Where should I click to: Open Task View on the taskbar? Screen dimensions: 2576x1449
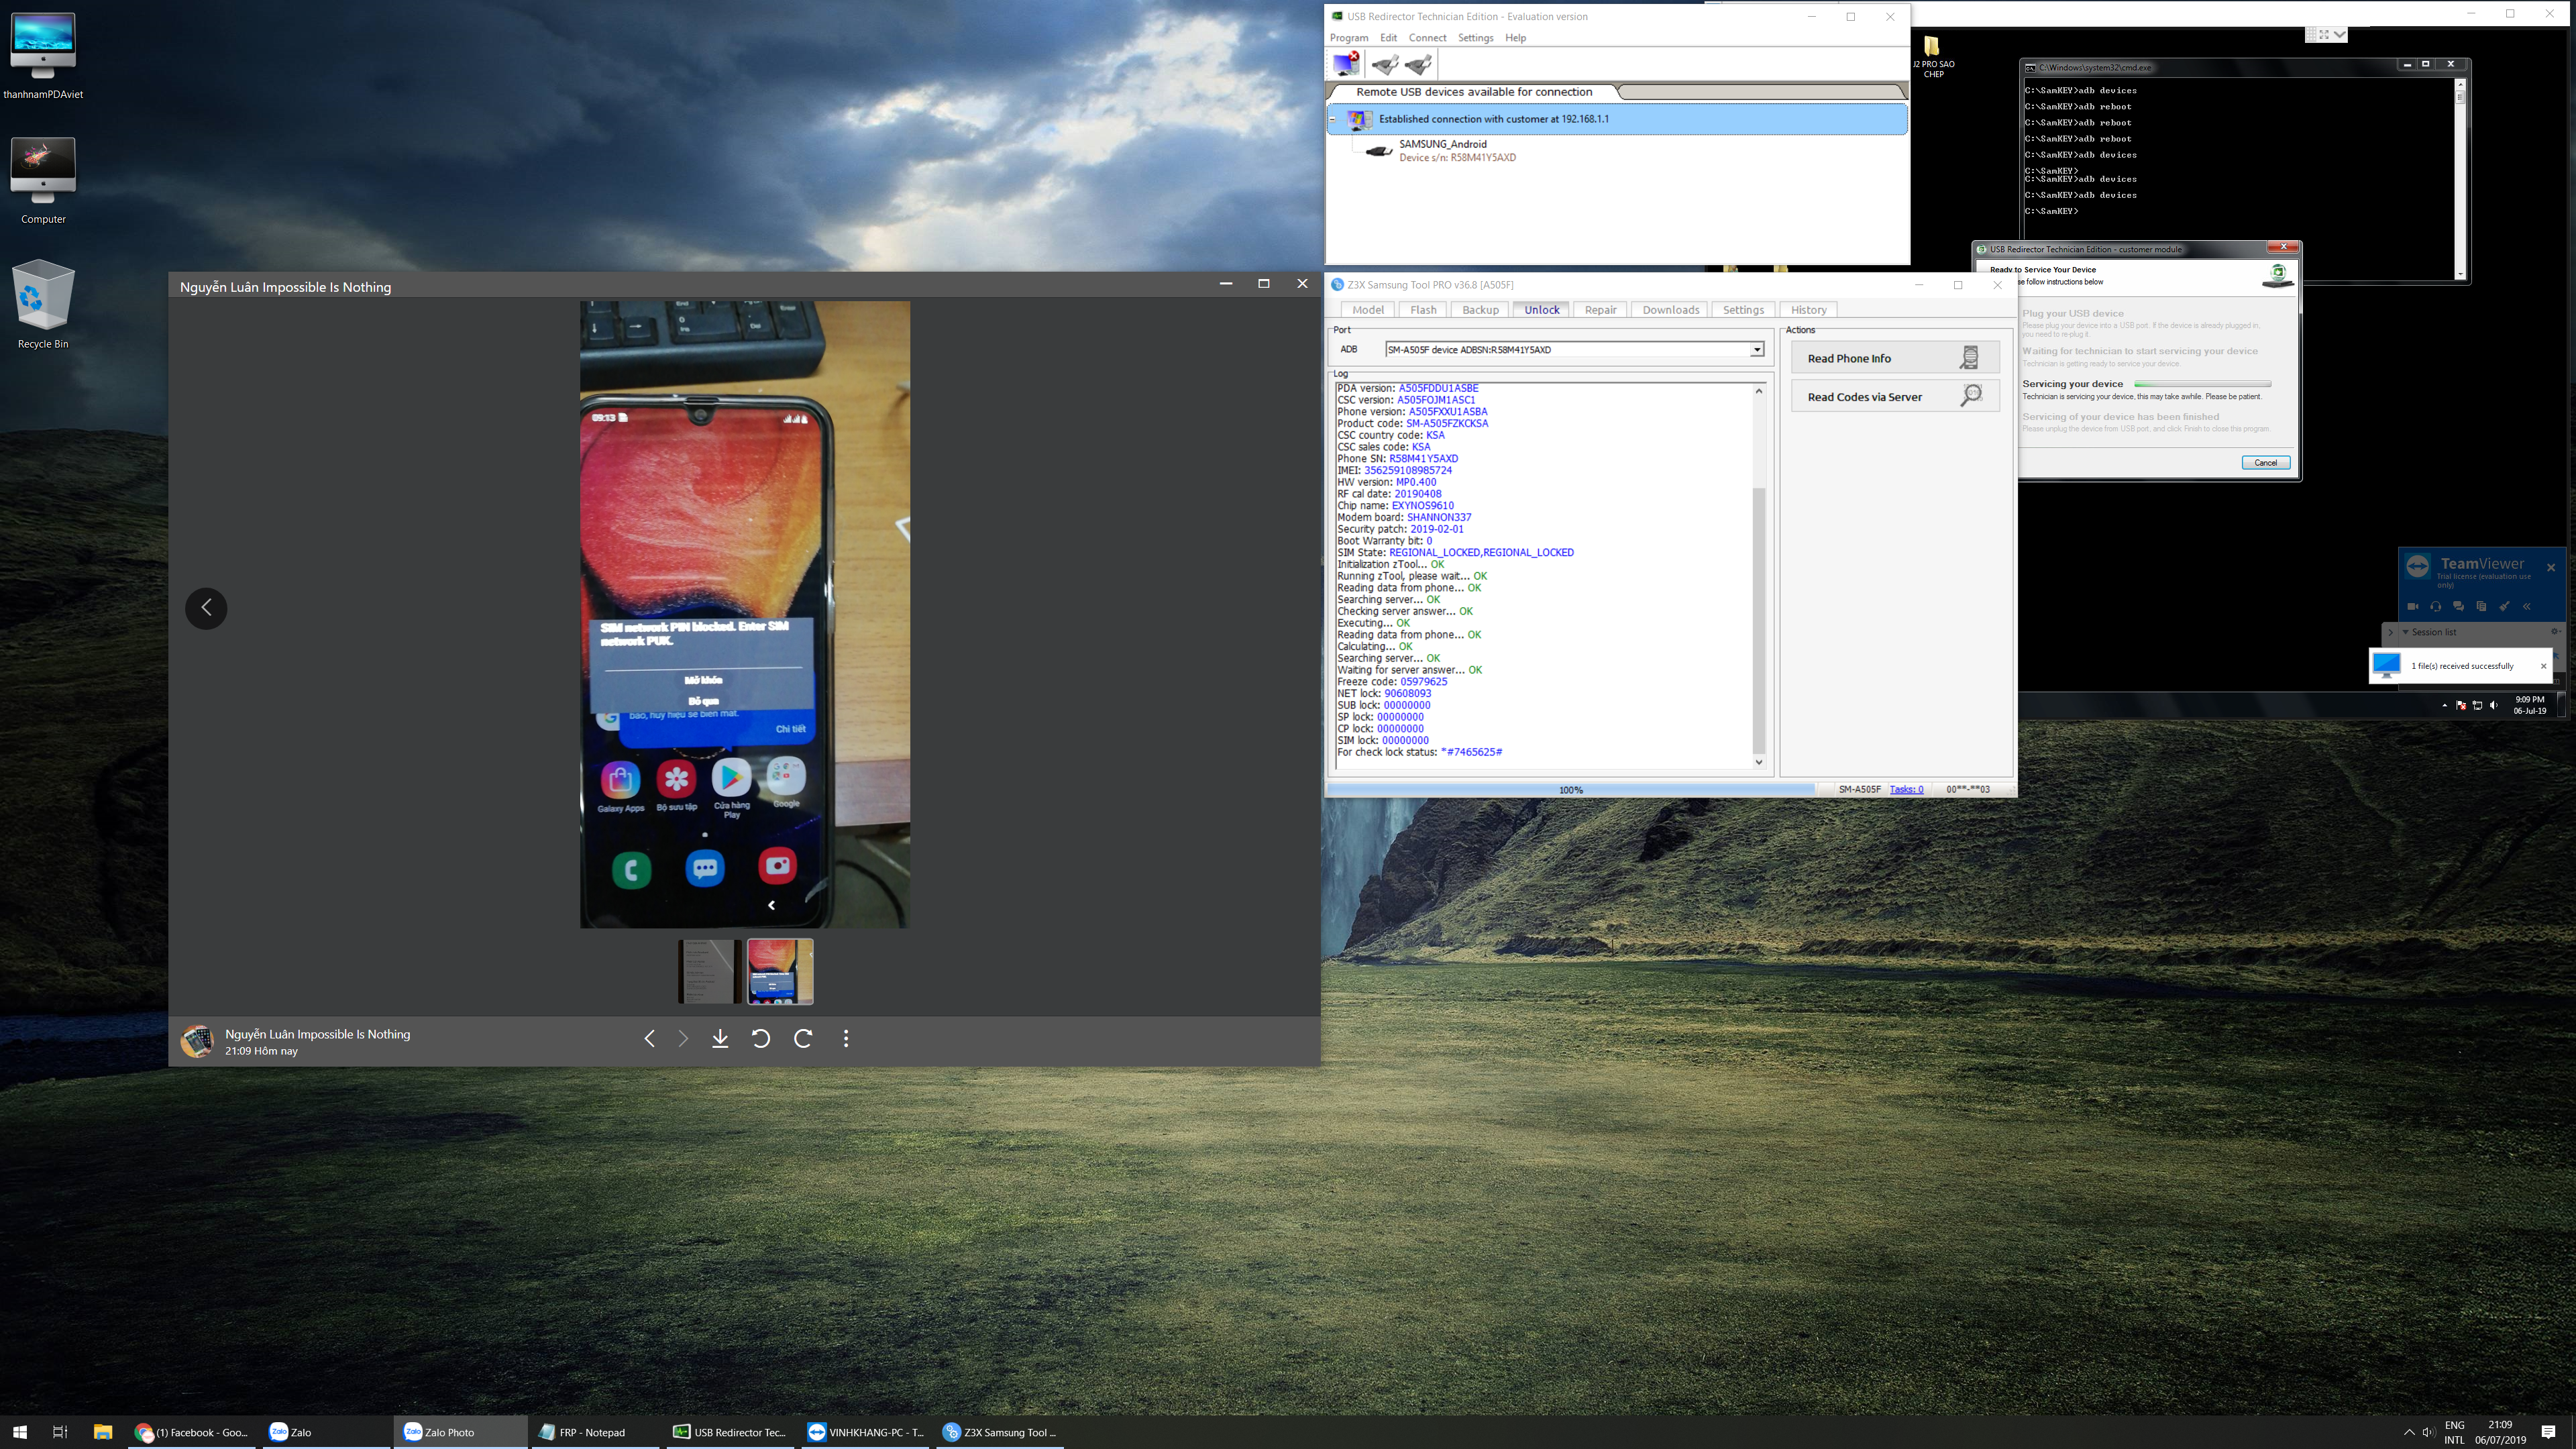[60, 1432]
